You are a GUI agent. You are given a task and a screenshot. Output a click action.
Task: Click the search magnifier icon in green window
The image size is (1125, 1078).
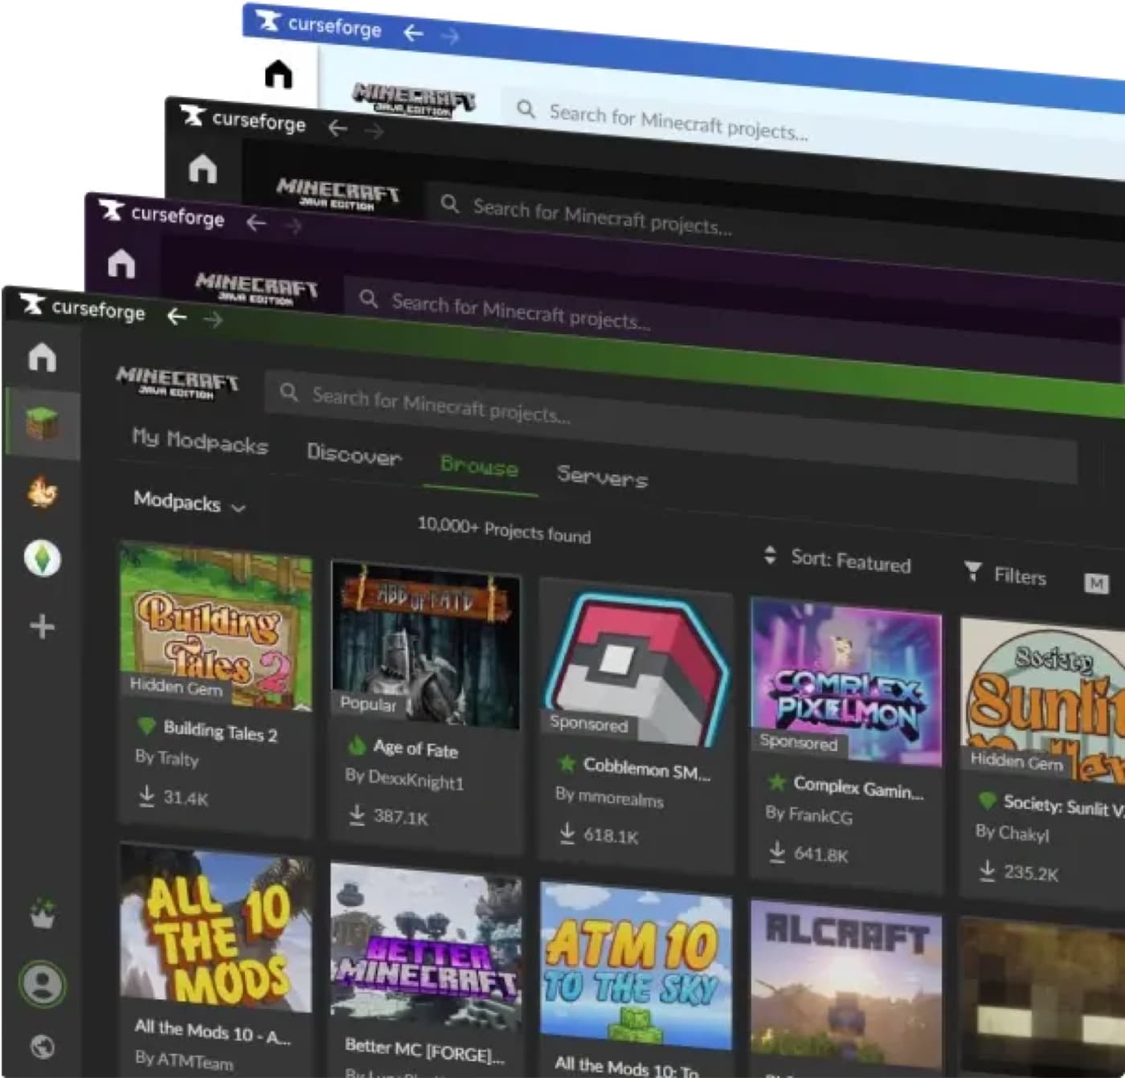289,392
